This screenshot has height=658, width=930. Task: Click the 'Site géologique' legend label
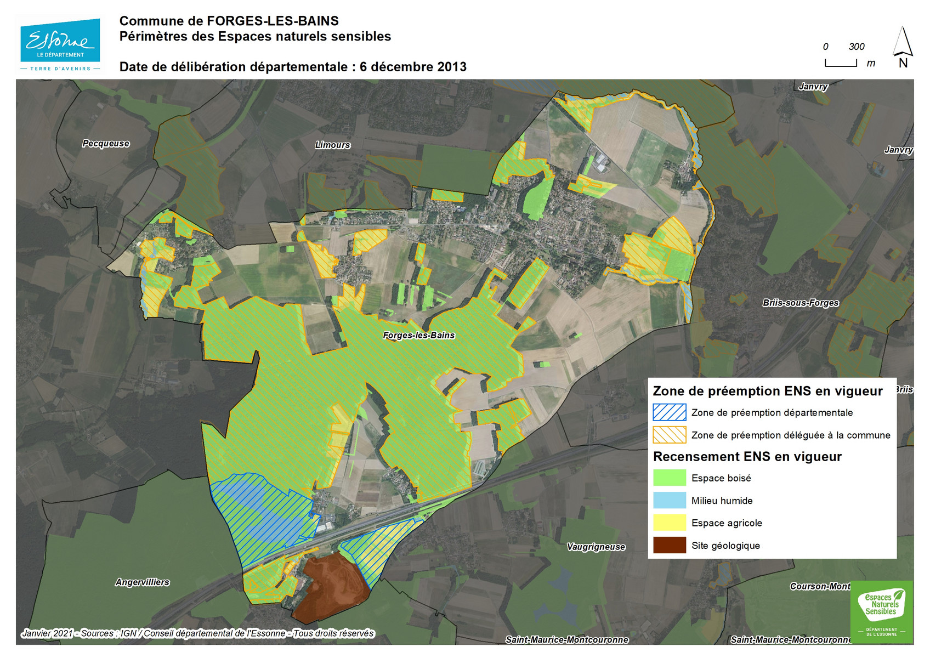pos(725,546)
